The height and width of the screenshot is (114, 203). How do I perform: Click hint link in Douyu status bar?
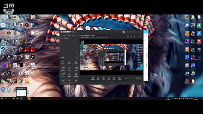[68, 83]
